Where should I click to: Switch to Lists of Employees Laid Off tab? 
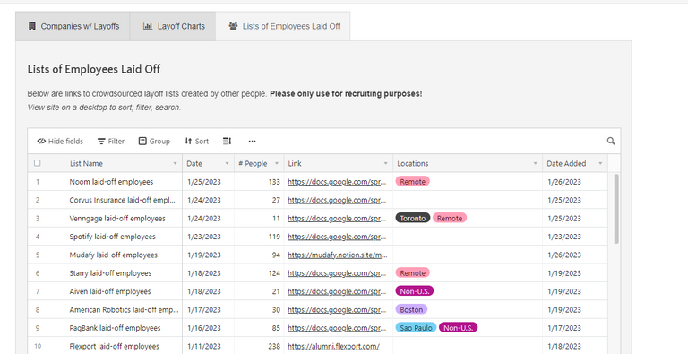283,26
